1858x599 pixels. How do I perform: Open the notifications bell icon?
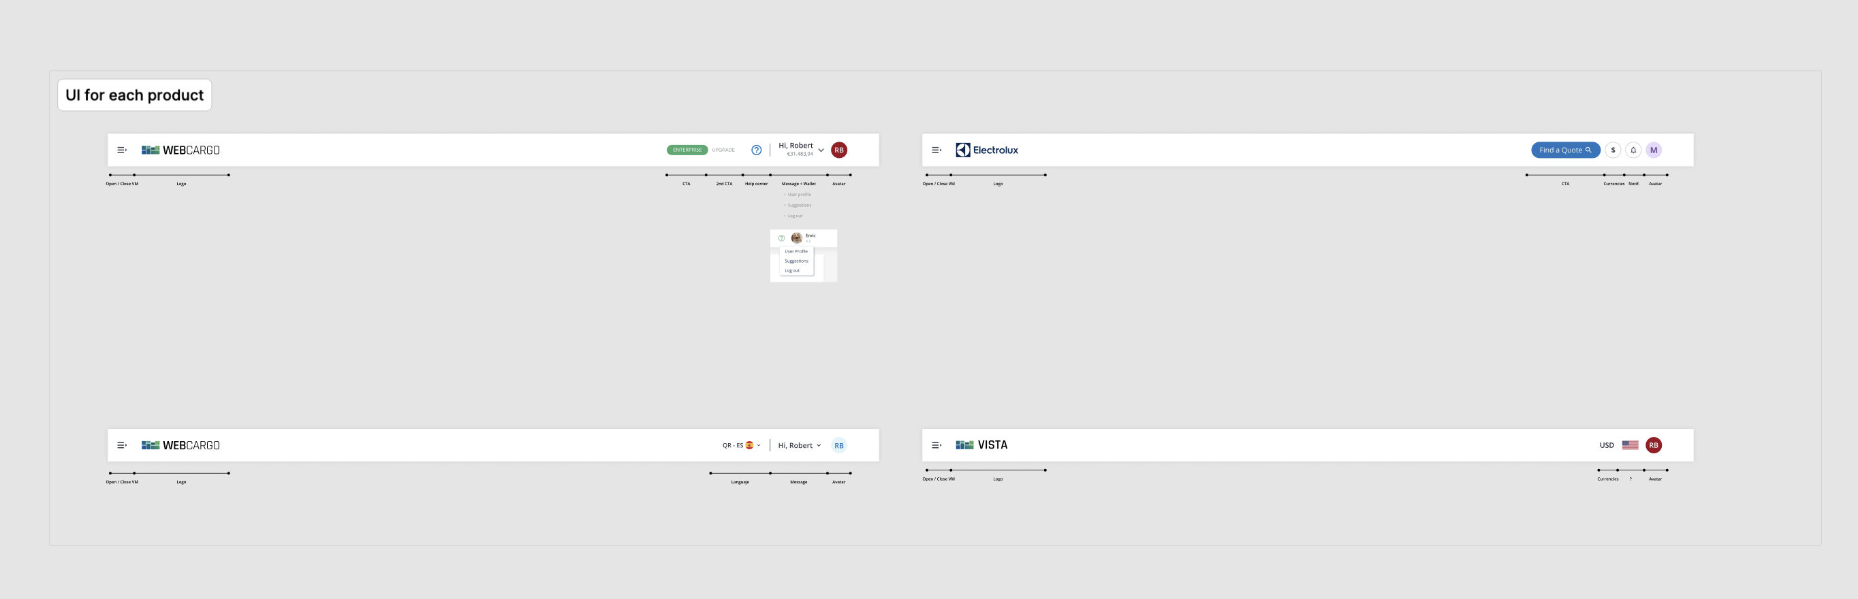point(1633,150)
